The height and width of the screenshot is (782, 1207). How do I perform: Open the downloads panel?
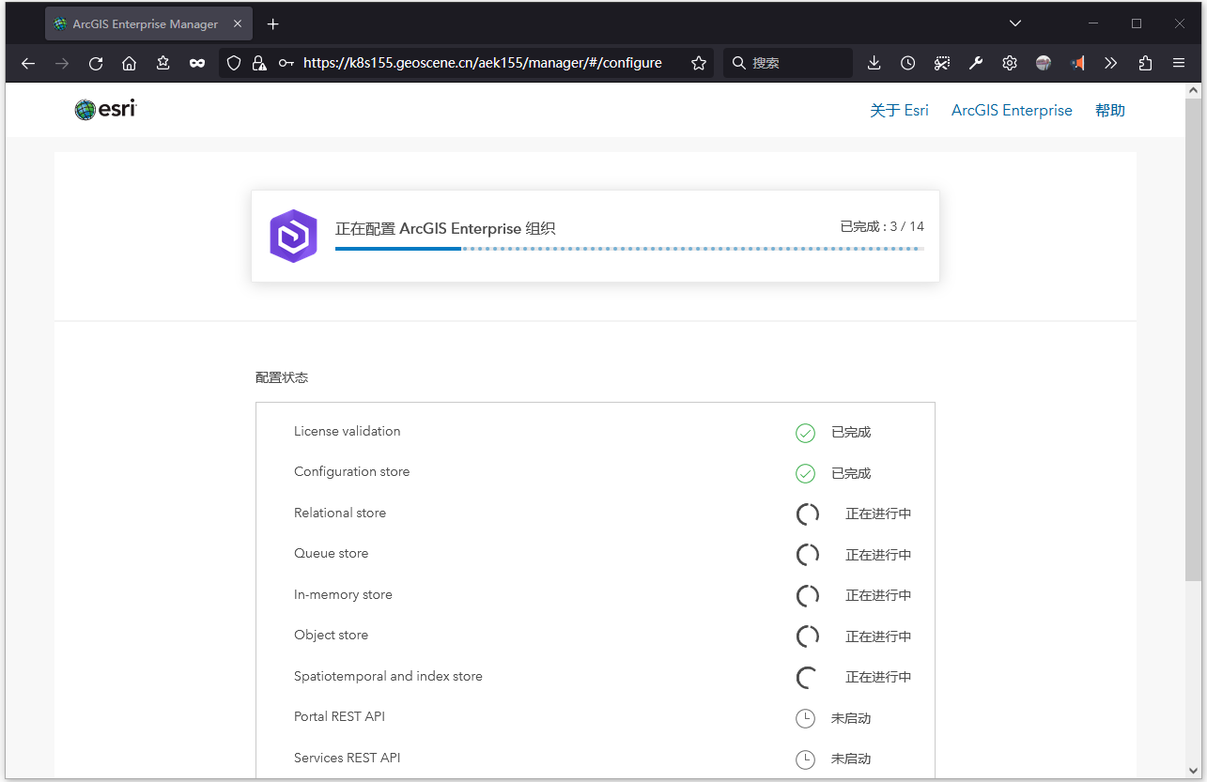pyautogui.click(x=874, y=63)
